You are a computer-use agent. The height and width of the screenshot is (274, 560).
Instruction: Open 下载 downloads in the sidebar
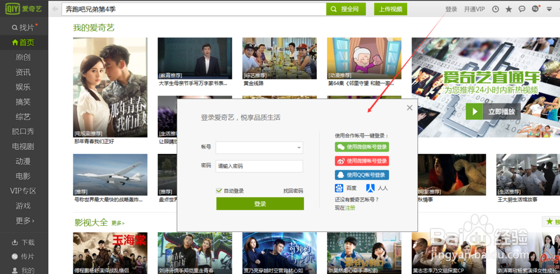coord(24,243)
